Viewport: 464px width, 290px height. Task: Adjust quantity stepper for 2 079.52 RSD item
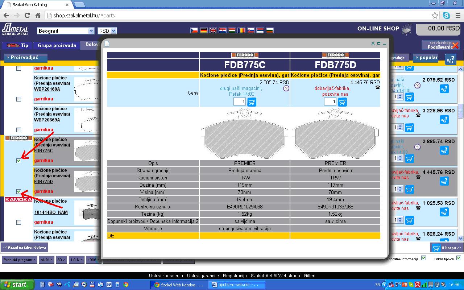400,97
